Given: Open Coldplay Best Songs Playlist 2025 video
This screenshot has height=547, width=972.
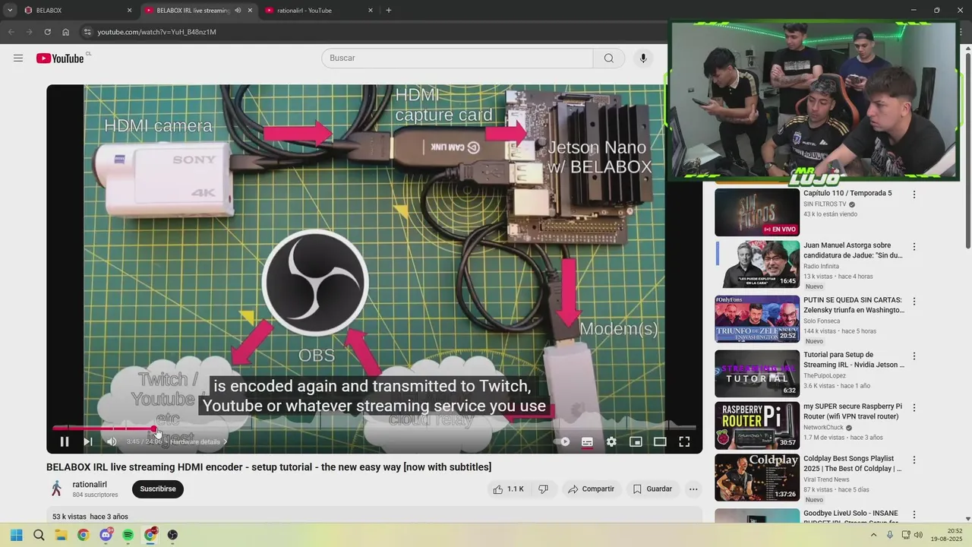Looking at the screenshot, I should pos(757,477).
